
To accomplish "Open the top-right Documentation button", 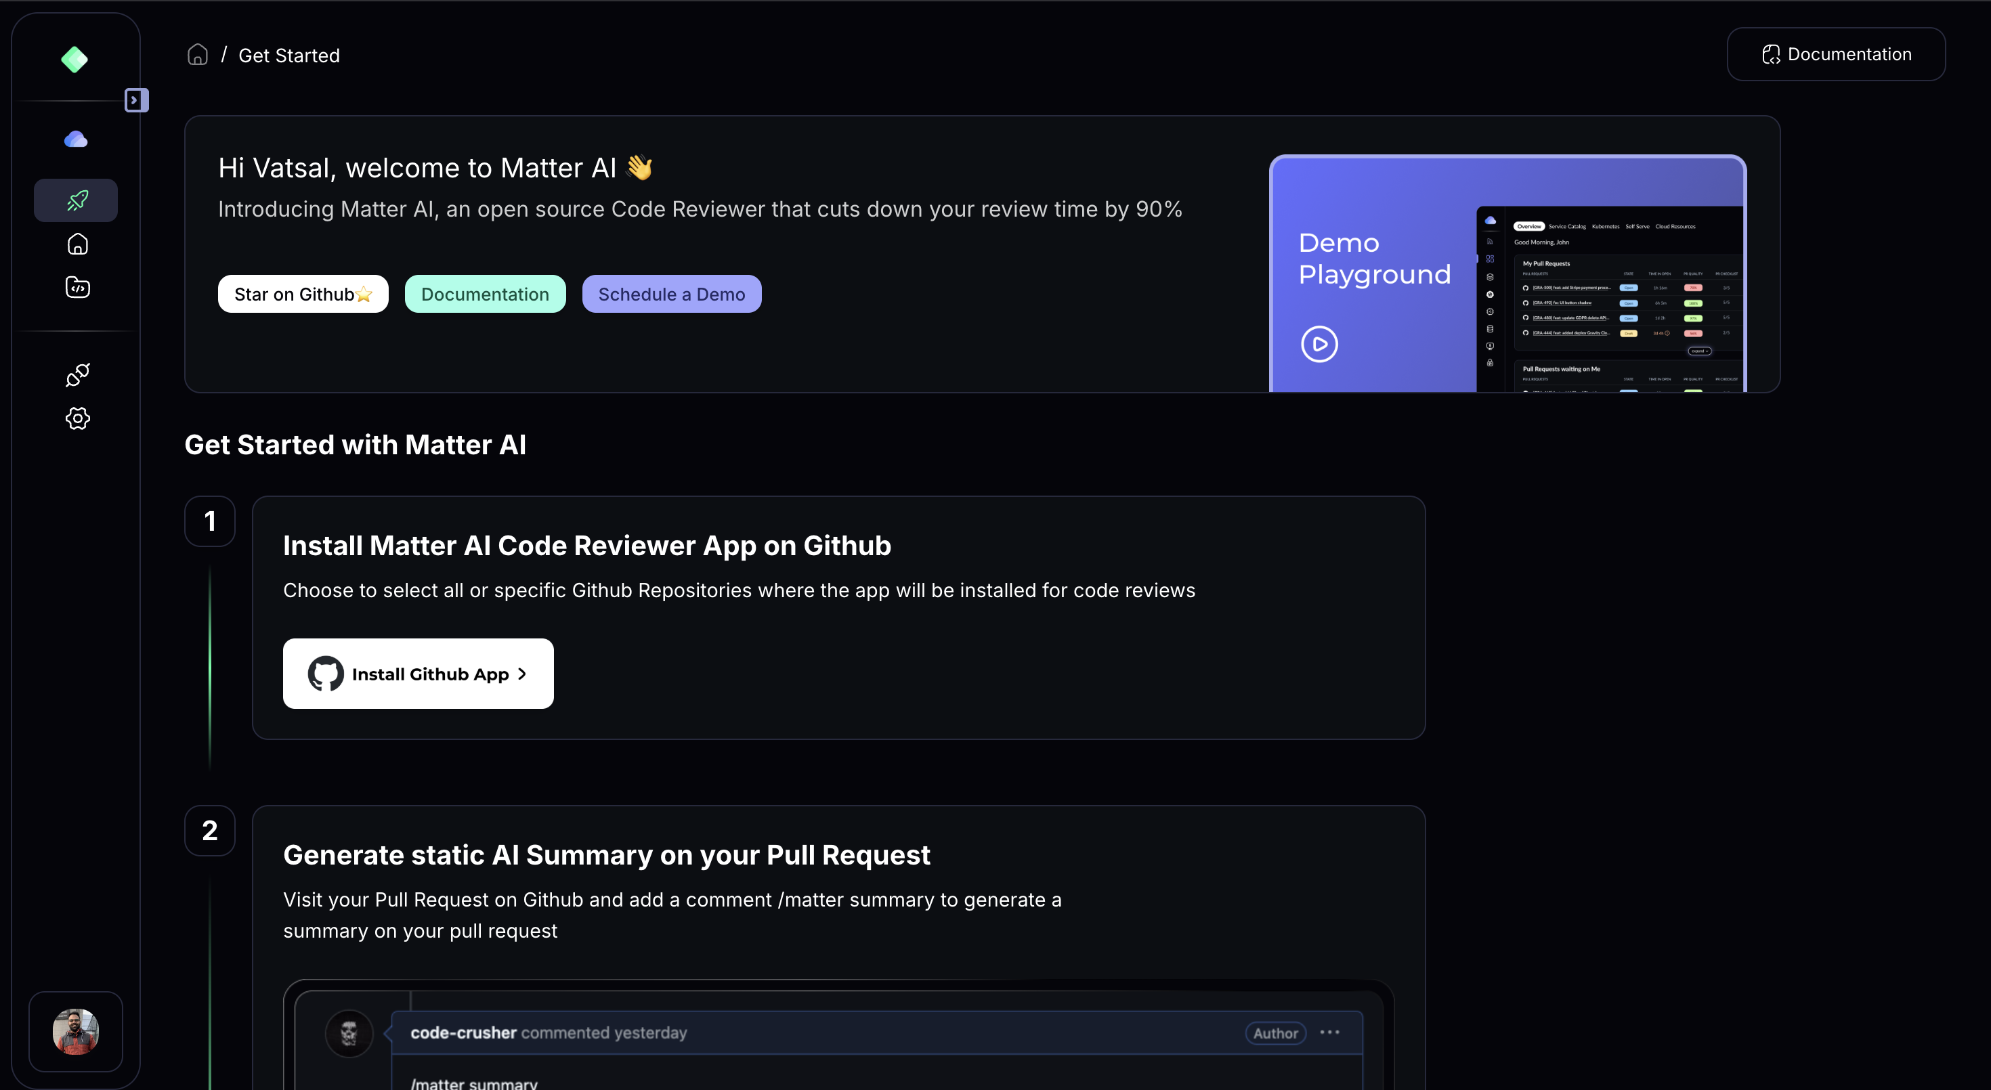I will click(x=1836, y=54).
